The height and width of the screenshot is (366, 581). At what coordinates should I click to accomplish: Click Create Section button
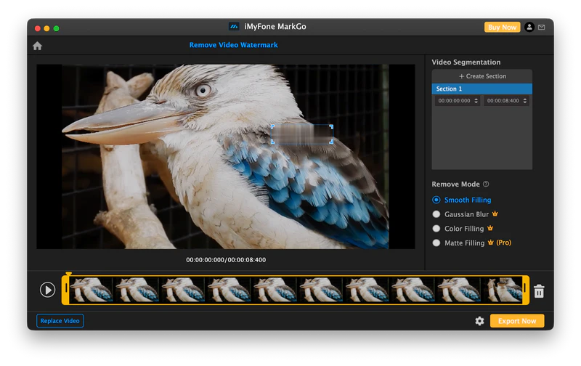point(482,76)
